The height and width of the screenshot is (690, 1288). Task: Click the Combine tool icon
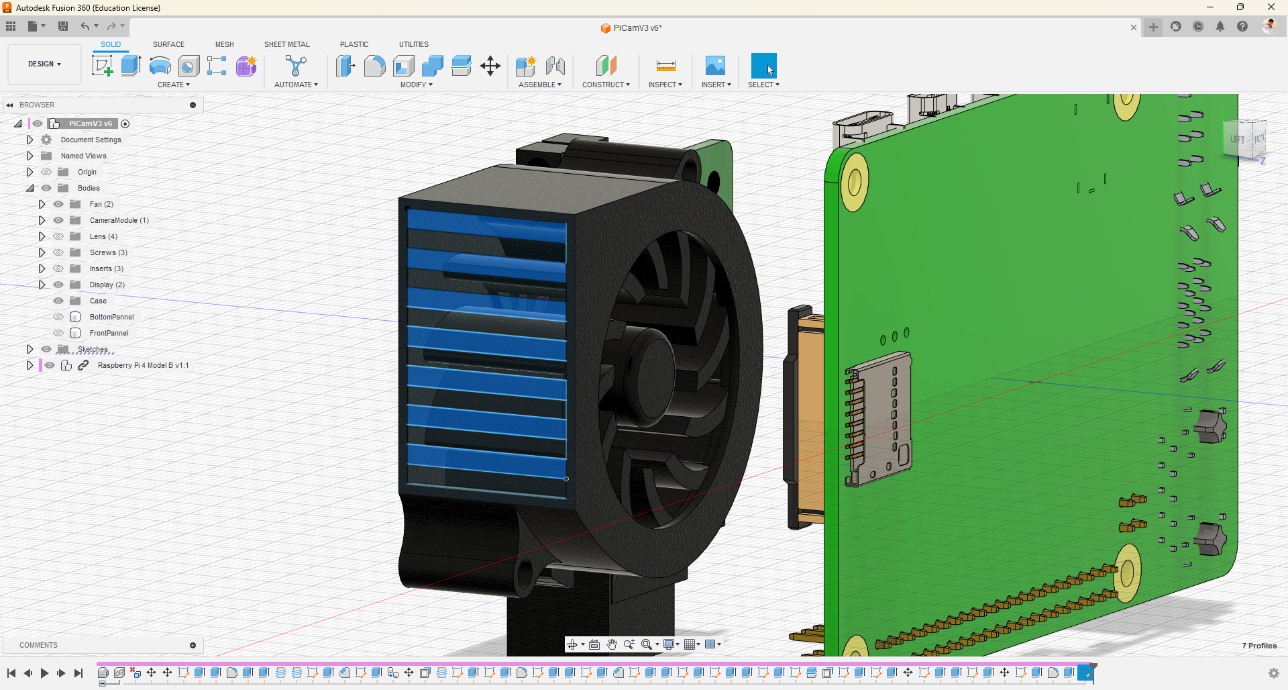tap(432, 66)
